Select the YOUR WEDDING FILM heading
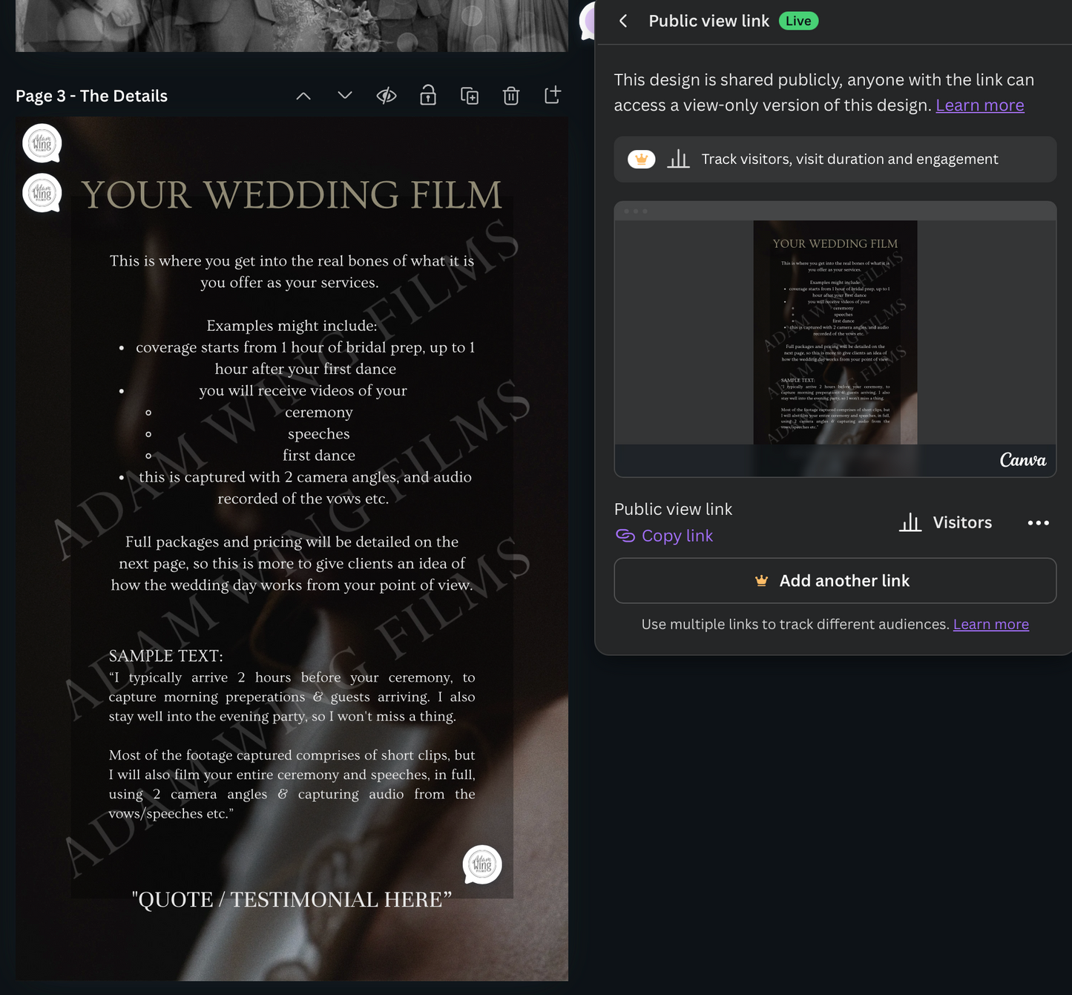 pos(292,195)
